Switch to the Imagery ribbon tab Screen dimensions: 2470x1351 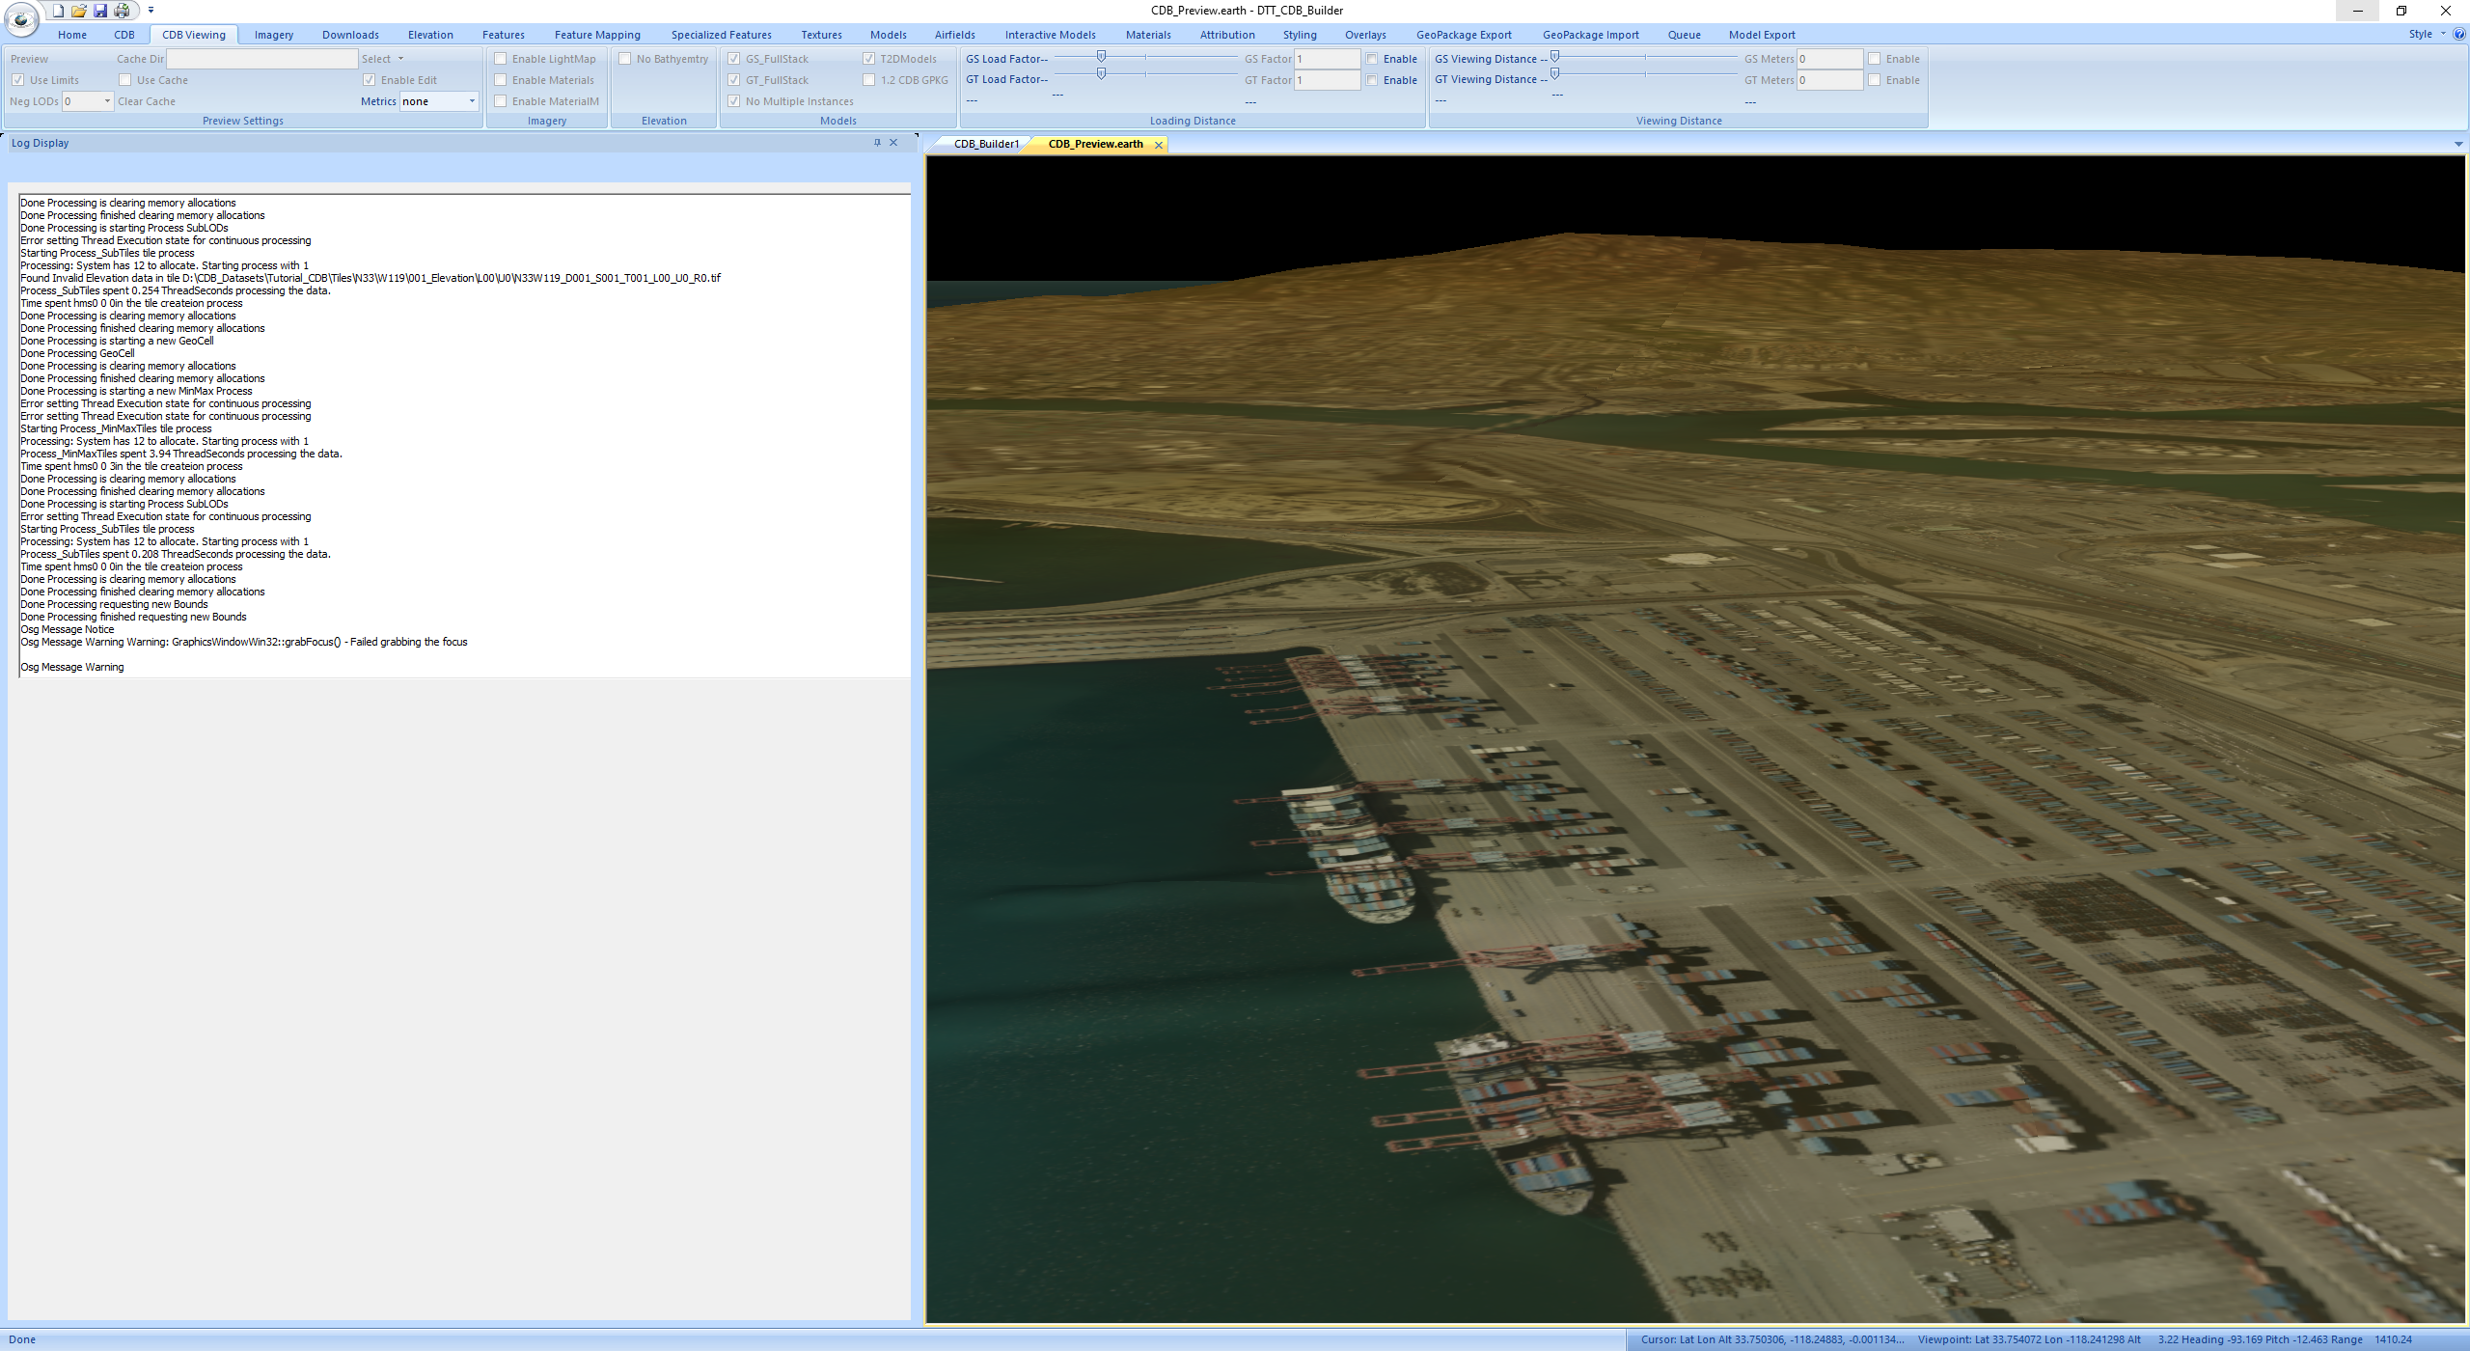[274, 35]
